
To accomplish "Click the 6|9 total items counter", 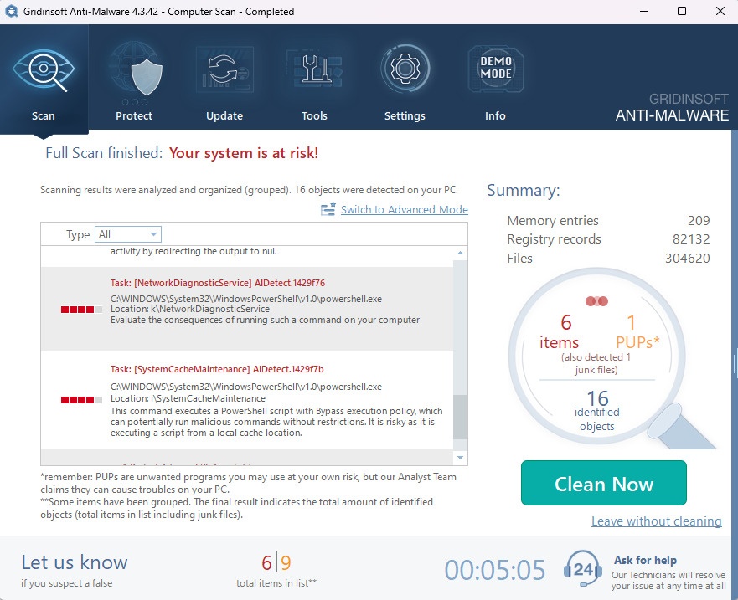I will [276, 562].
